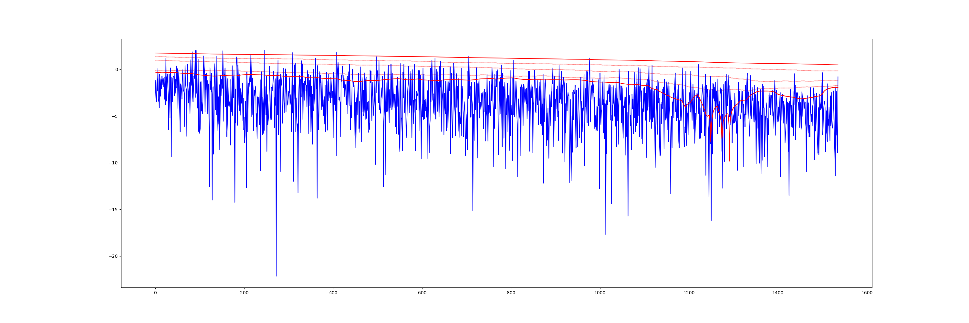Click the y-axis label −15

(x=113, y=209)
